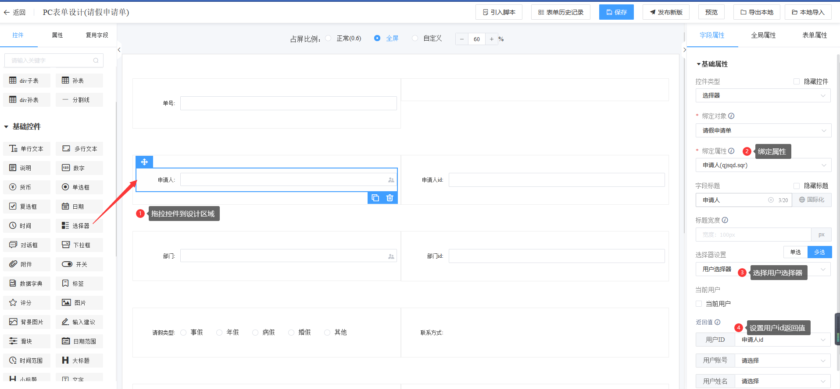This screenshot has height=389, width=840.
Task: Click the copy icon on selected field
Action: pyautogui.click(x=375, y=198)
